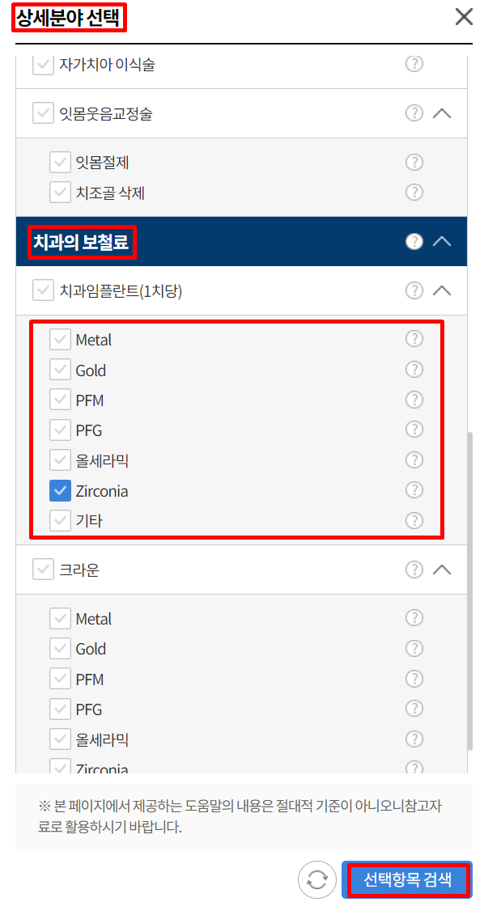Image resolution: width=484 pixels, height=902 pixels.
Task: Collapse the 치과임플란트(1치당) section
Action: point(443,290)
